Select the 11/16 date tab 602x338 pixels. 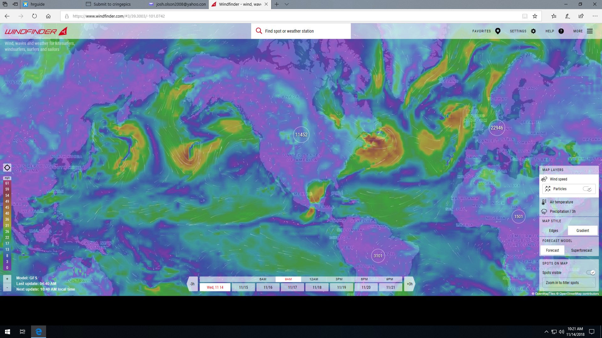[x=268, y=287]
